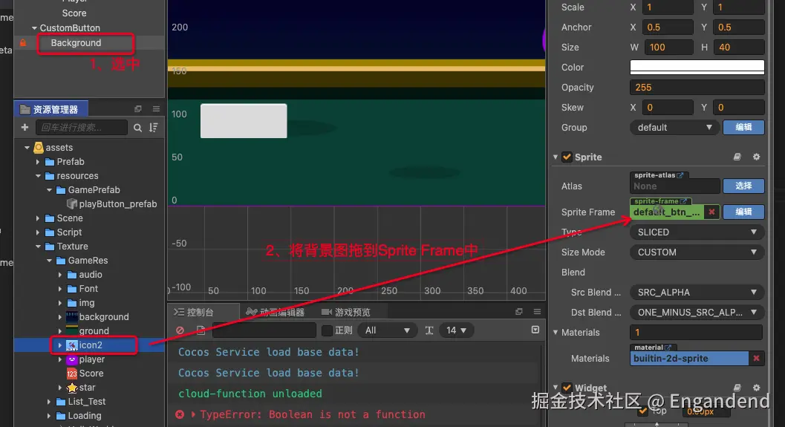Screen dimensions: 785x427
Task: Click the 选择 button for Atlas
Action: pyautogui.click(x=743, y=186)
